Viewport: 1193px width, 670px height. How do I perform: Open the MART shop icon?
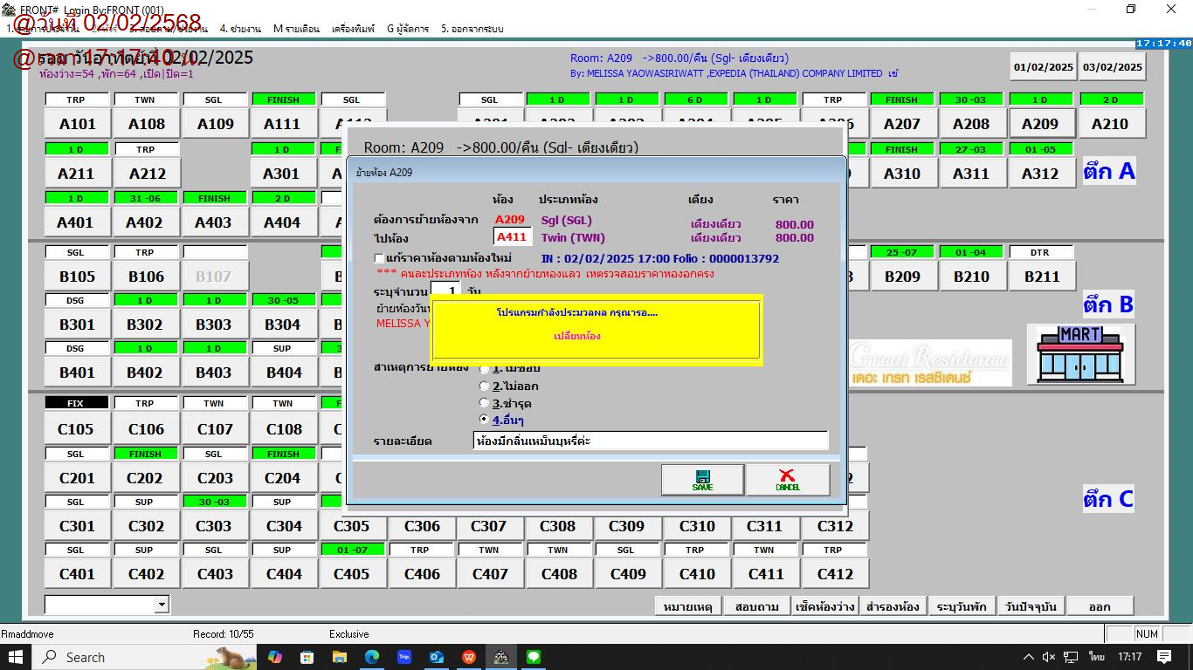(1080, 354)
